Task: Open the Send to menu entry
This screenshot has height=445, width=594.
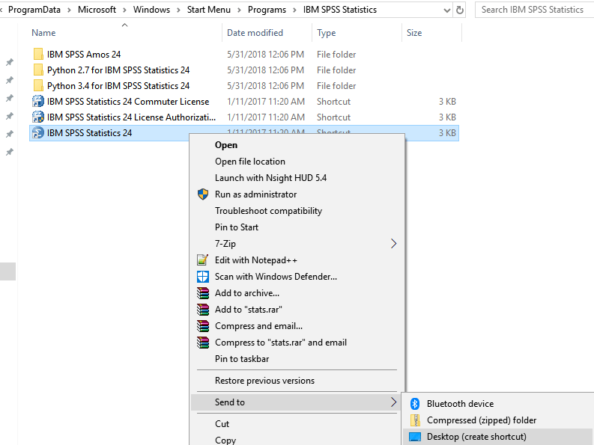Action: pyautogui.click(x=230, y=402)
